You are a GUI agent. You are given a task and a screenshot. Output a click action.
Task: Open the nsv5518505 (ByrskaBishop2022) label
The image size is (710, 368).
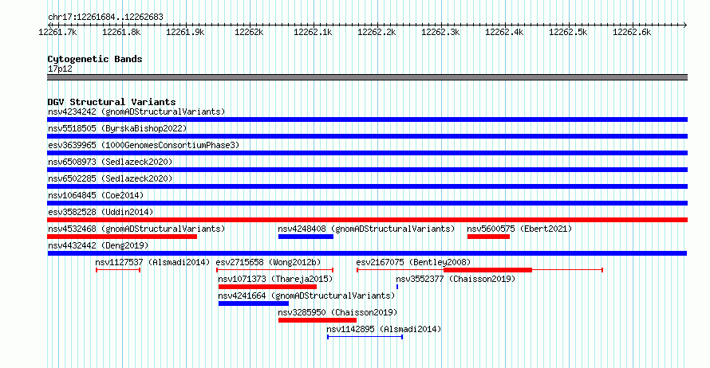click(x=117, y=128)
